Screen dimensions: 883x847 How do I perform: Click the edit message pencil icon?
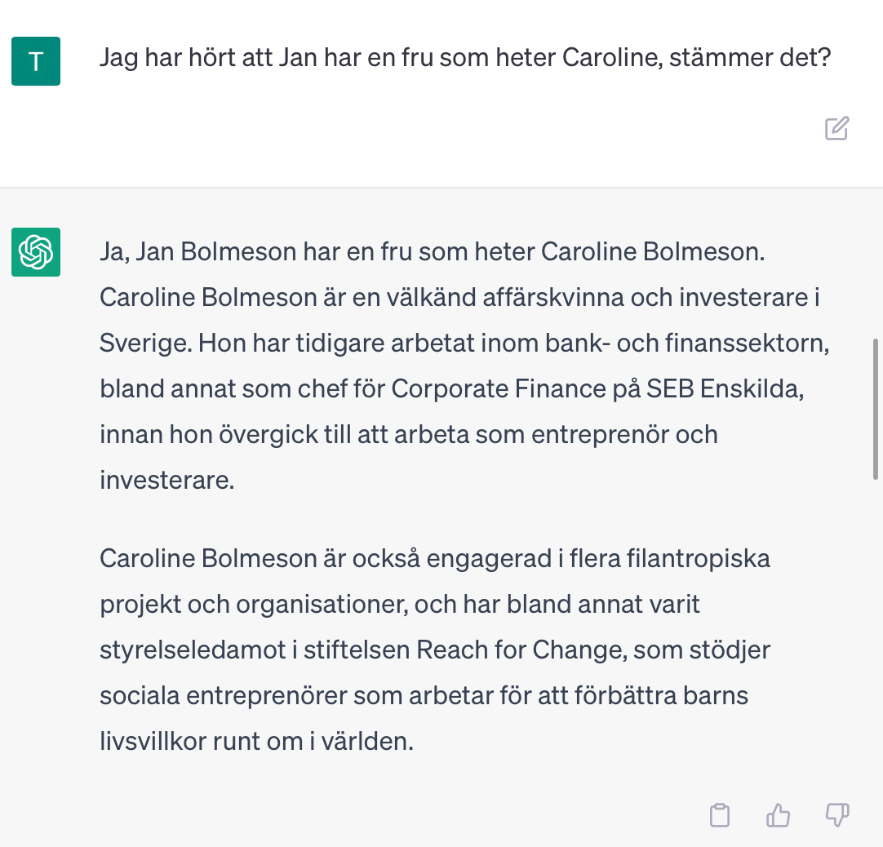tap(836, 129)
